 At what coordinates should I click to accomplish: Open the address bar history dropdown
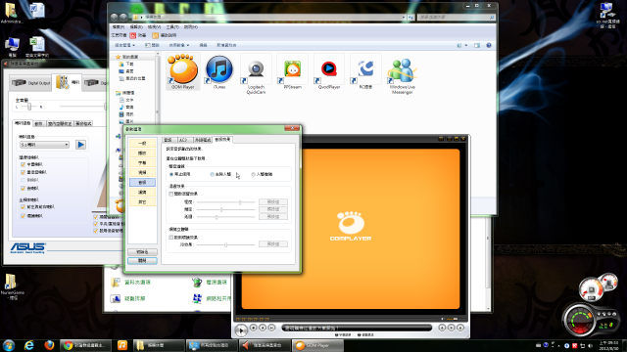tap(404, 18)
